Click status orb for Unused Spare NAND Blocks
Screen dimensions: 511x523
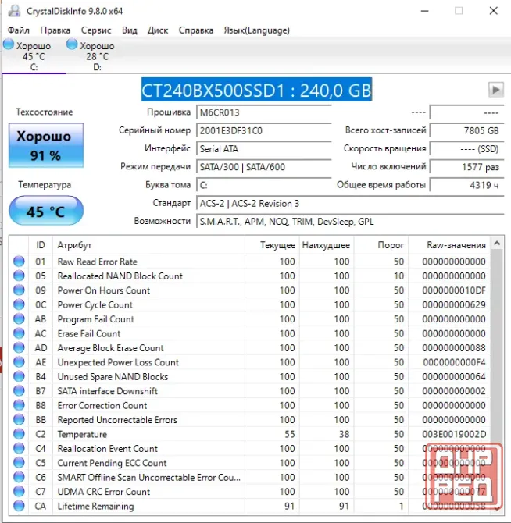pos(19,376)
